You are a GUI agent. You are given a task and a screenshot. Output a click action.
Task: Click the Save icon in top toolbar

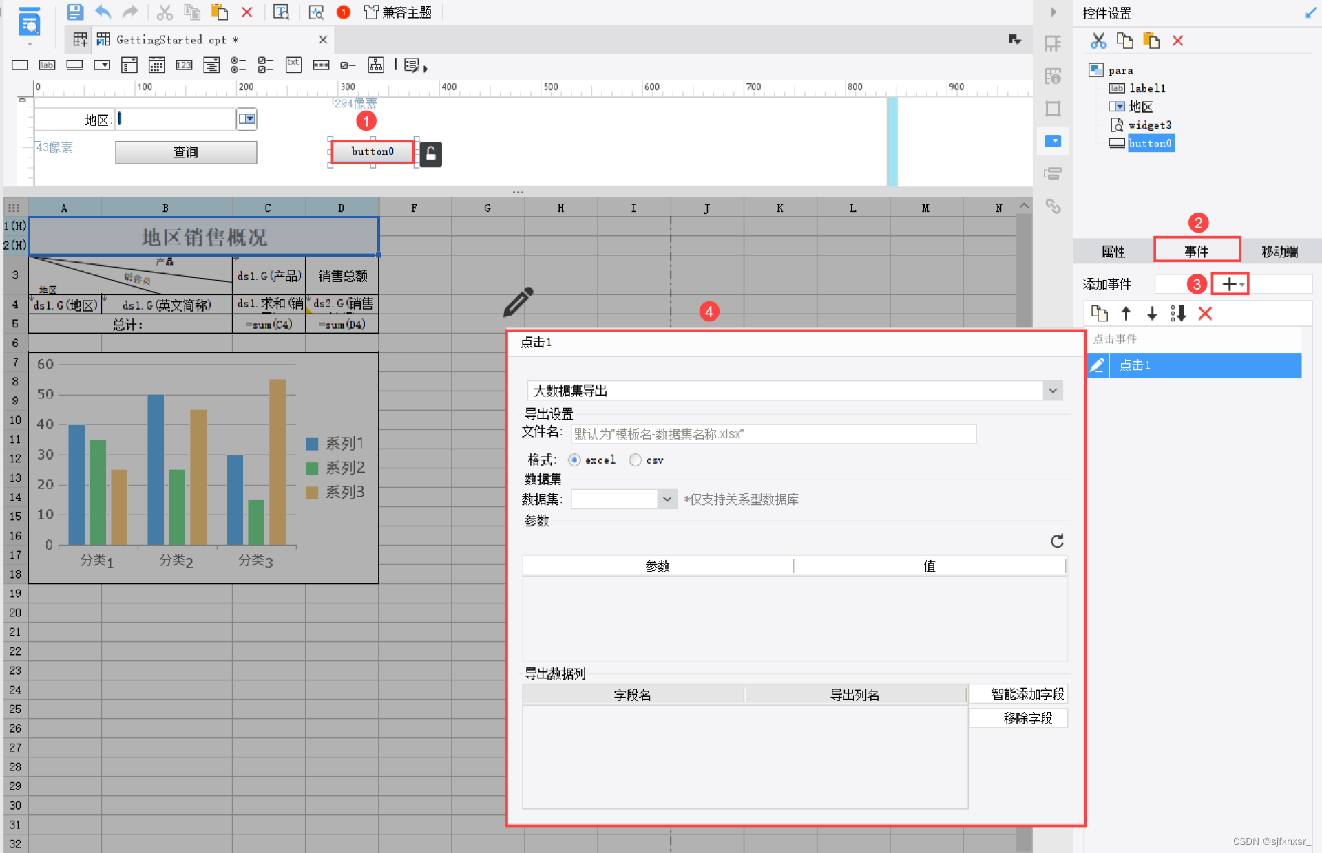click(x=75, y=12)
